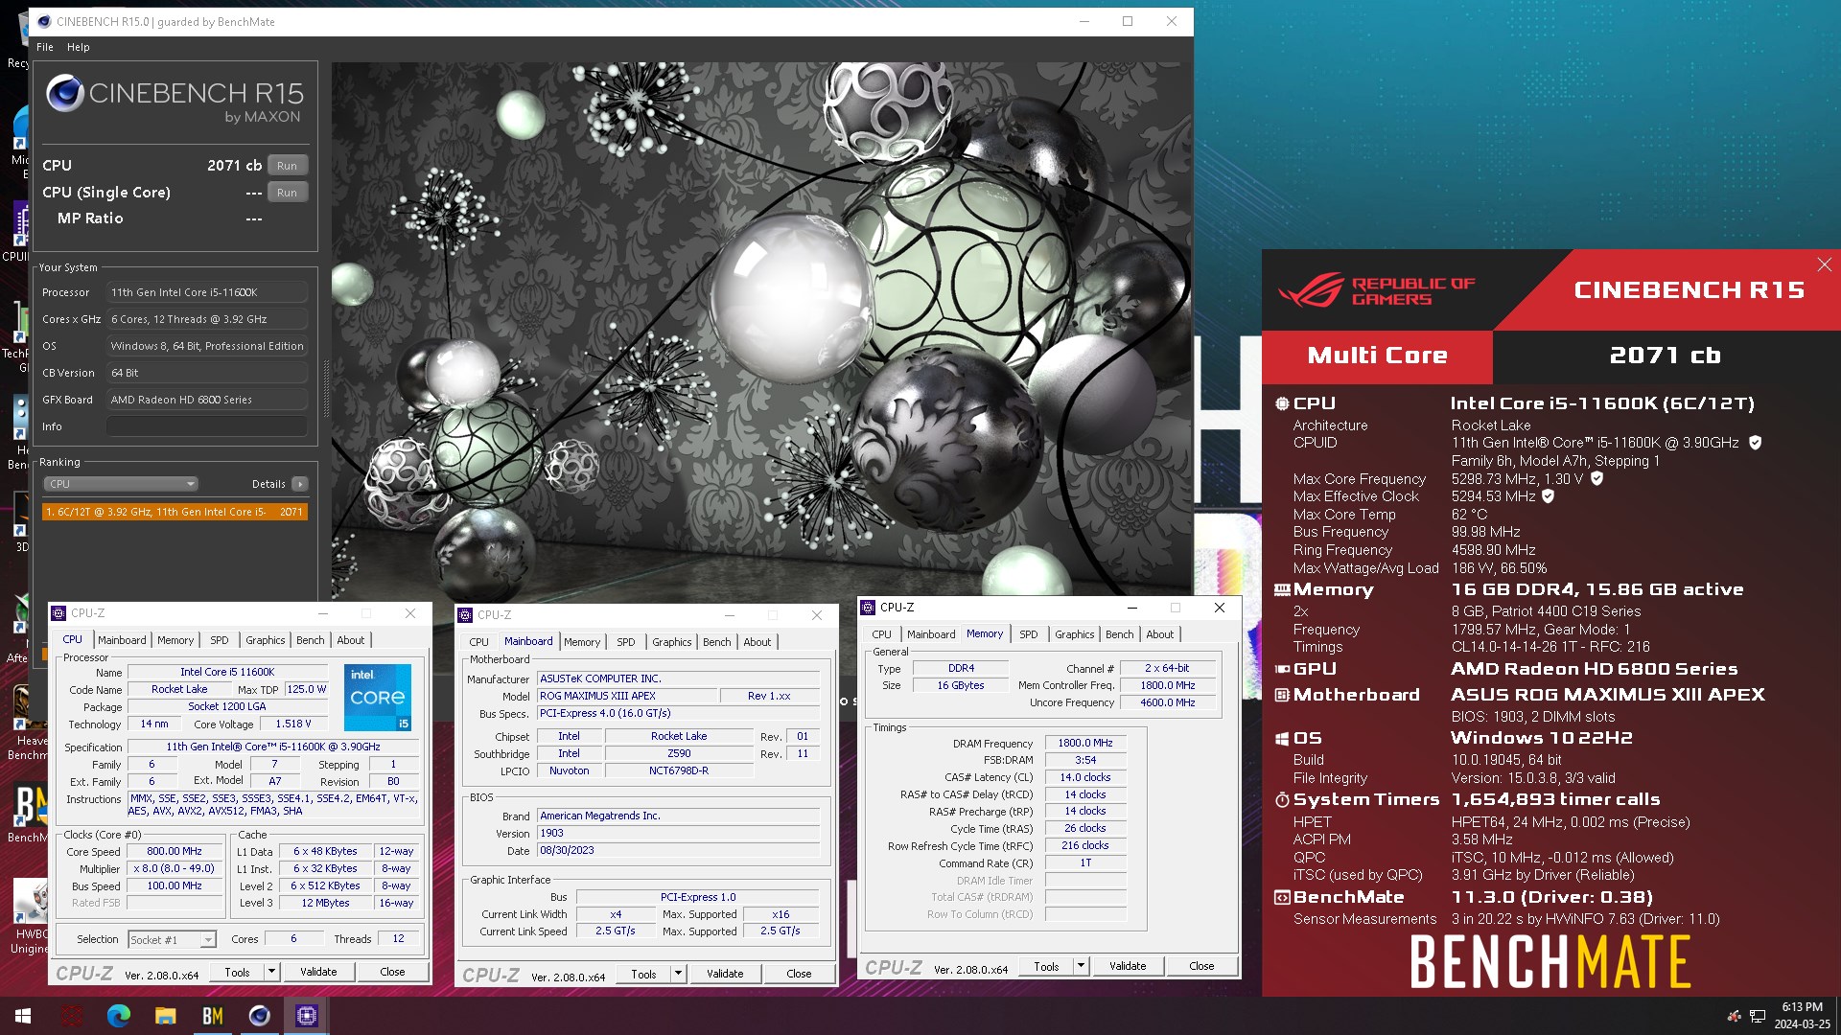Expand Tools arrow in CPU-Z Mainboard window
Screen dimensions: 1841x1035
coord(679,974)
